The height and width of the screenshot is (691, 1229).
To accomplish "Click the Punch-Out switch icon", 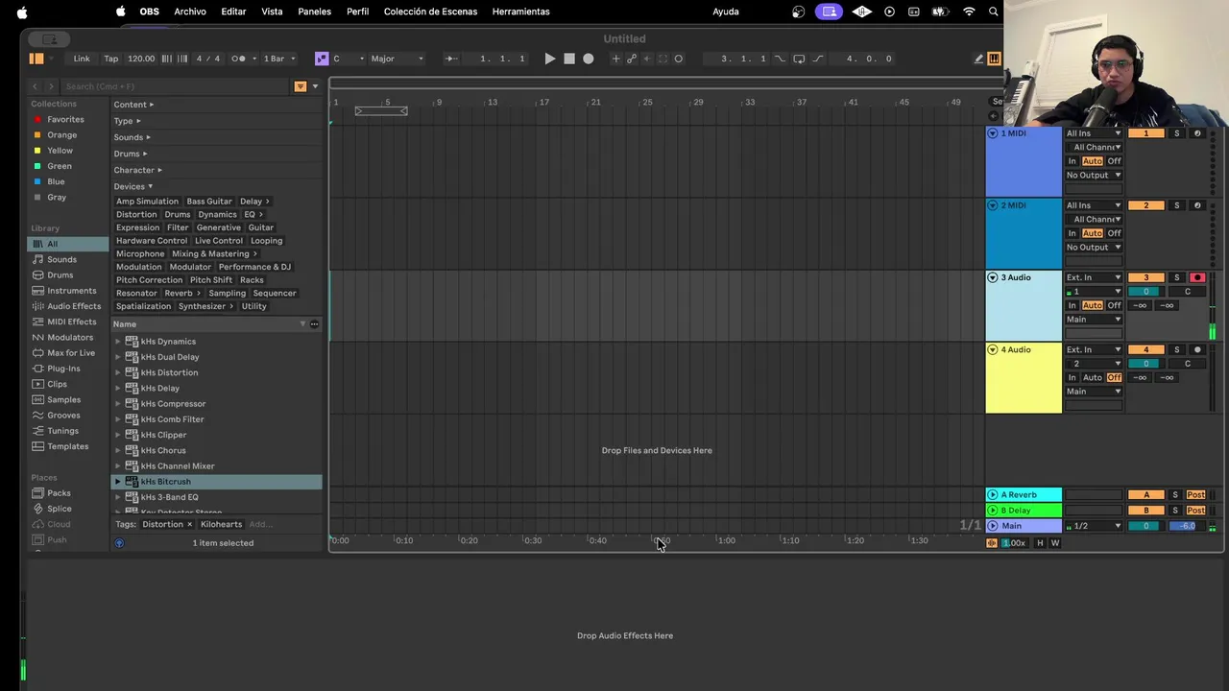I will coord(818,59).
